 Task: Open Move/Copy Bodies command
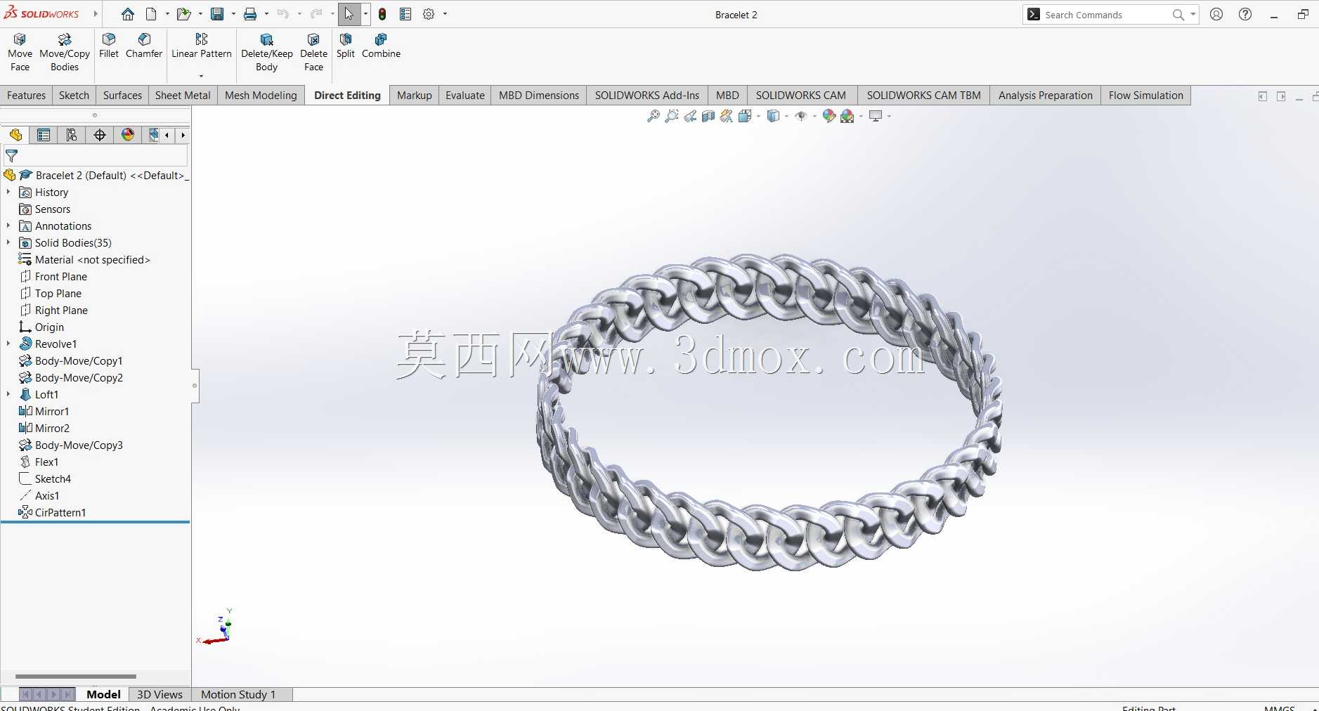65,53
